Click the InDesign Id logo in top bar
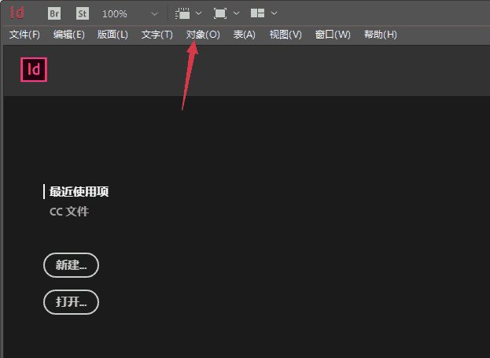The width and height of the screenshot is (490, 358). 17,13
